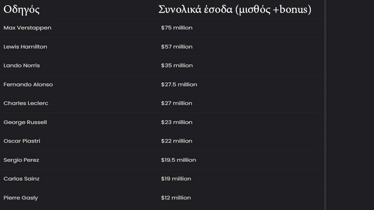The width and height of the screenshot is (374, 210).
Task: Select the Max Verstappen driver name
Action: [x=27, y=28]
